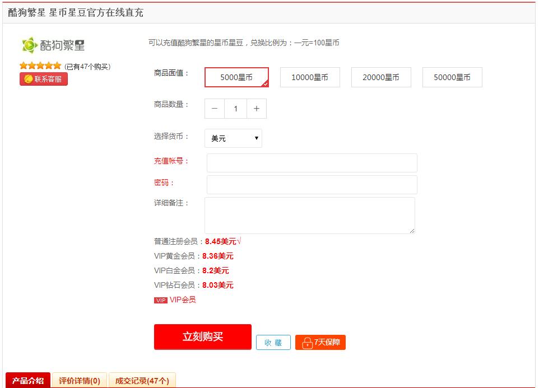Click the 密码 input field

tap(312, 185)
